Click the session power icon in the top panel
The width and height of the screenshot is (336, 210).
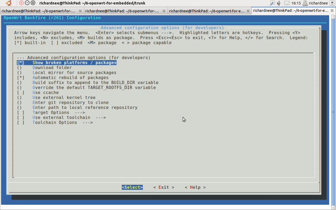coord(332,3)
